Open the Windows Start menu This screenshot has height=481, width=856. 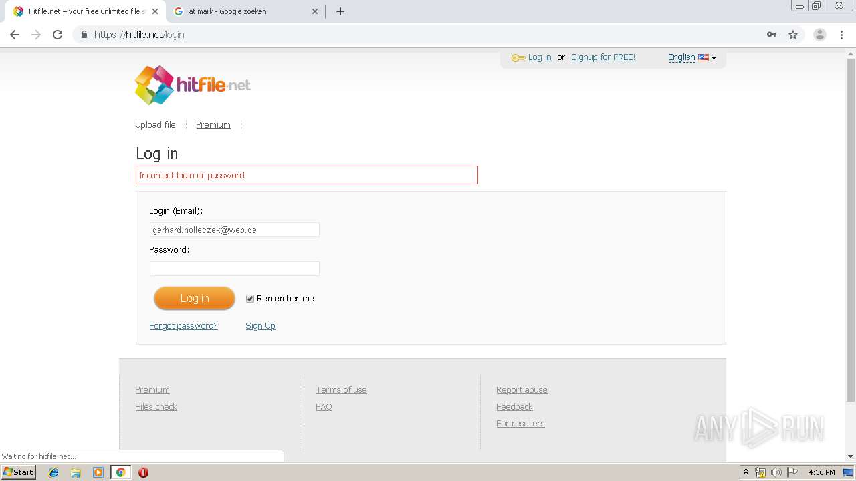(x=18, y=472)
